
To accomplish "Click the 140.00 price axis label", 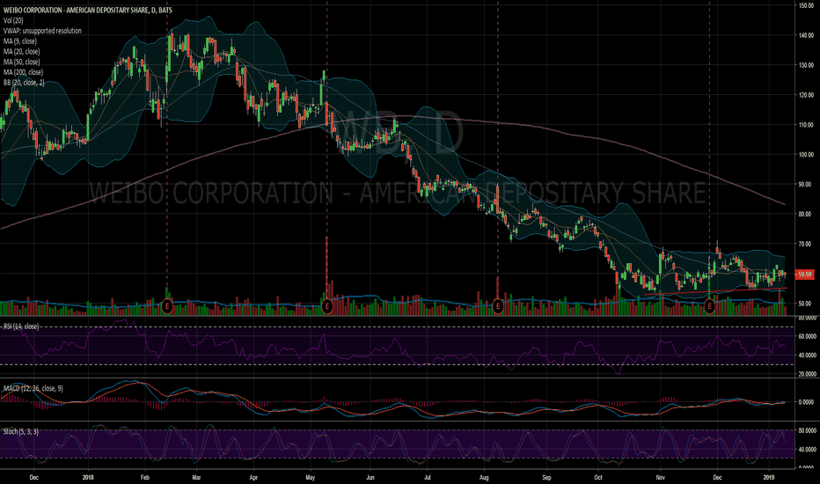I will coord(805,35).
